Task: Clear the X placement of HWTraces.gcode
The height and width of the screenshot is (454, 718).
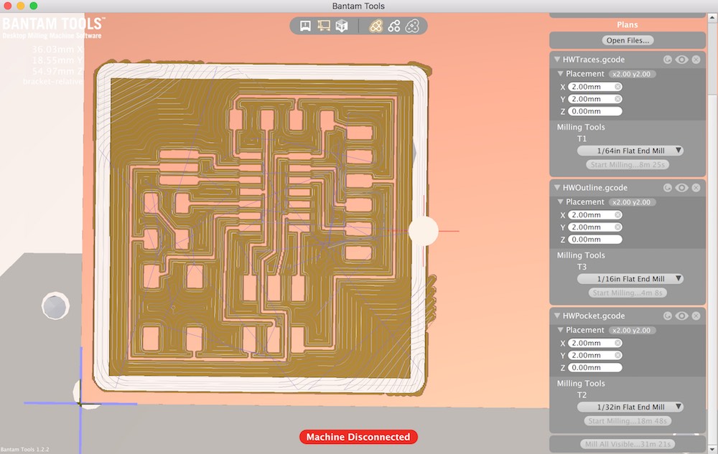Action: [x=617, y=86]
